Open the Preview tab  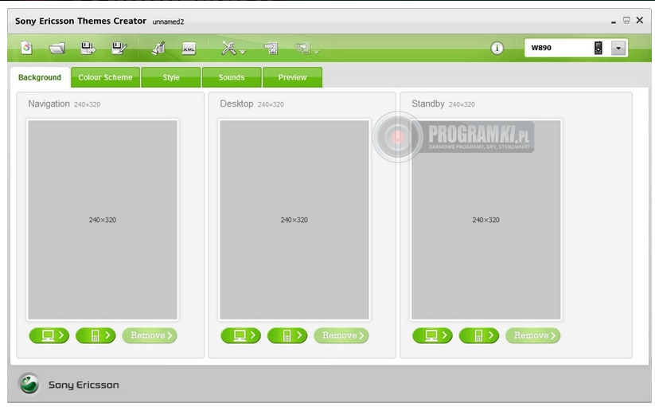click(292, 77)
